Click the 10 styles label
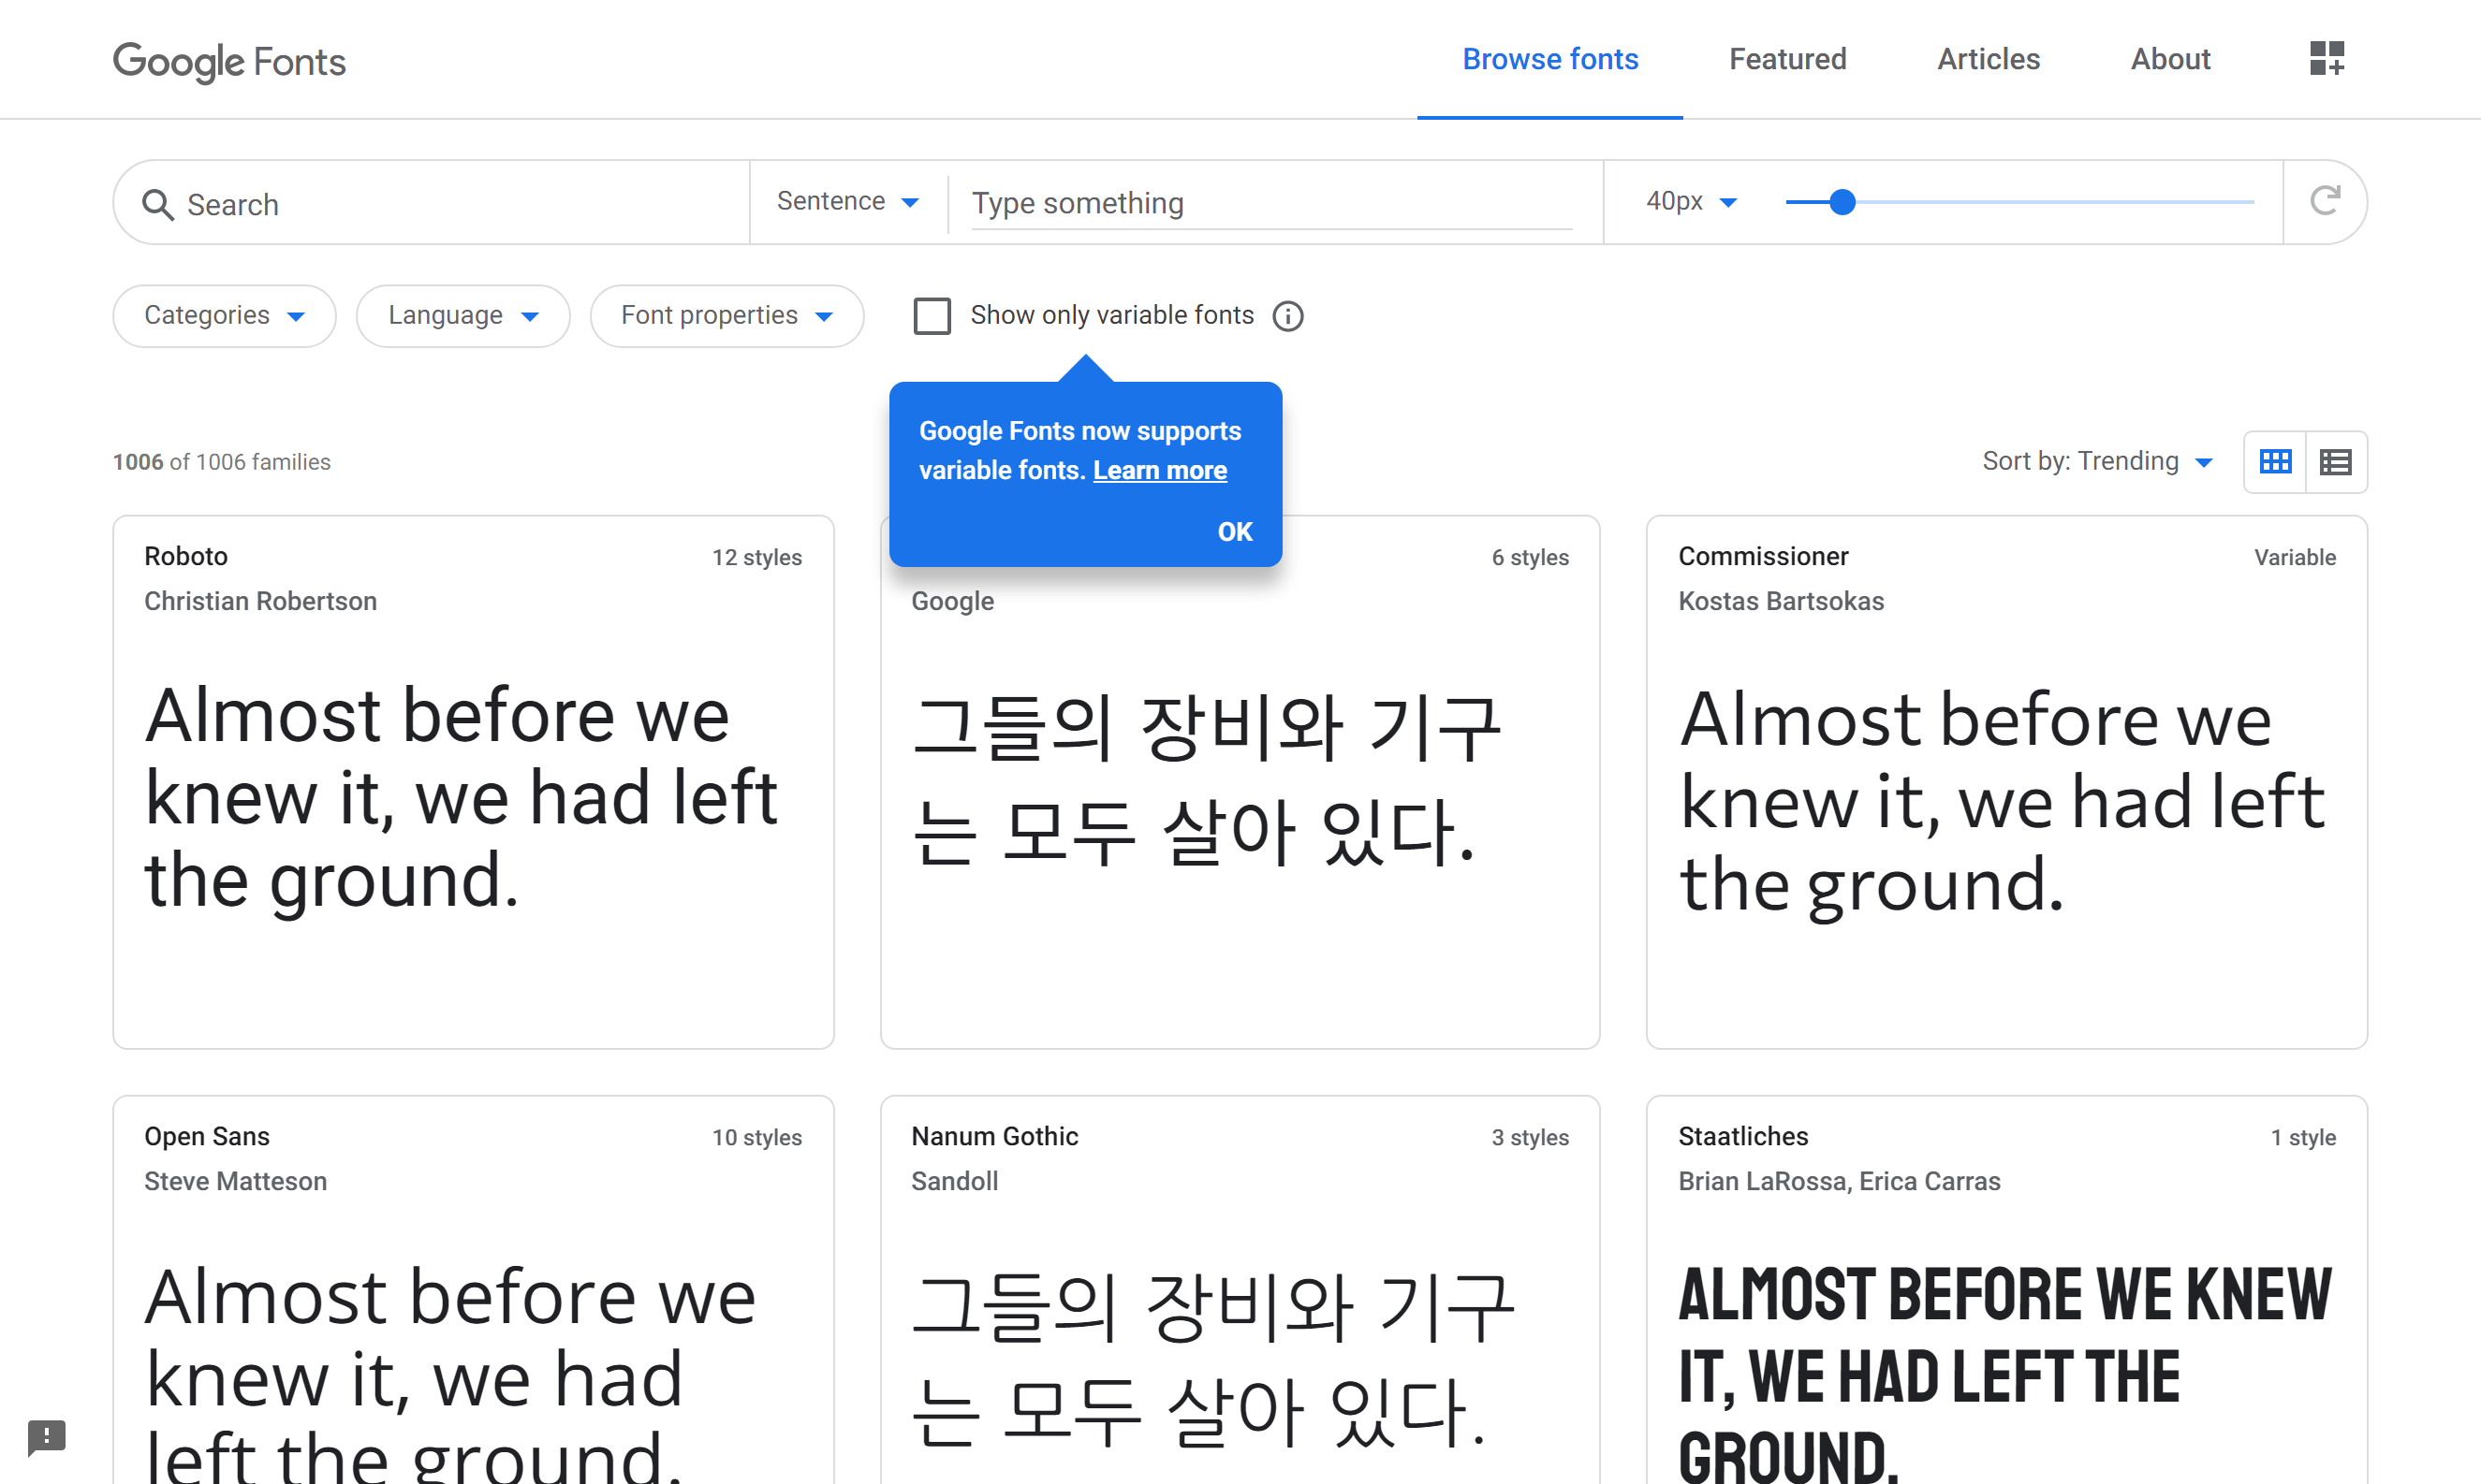 pos(756,1137)
